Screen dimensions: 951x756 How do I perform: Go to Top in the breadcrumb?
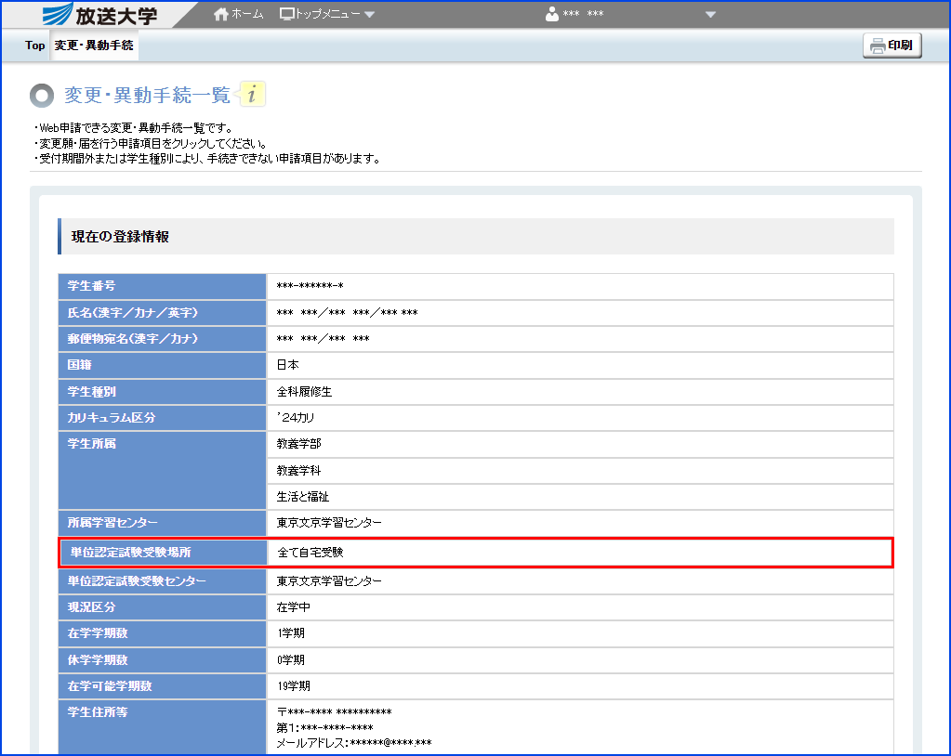(x=35, y=46)
